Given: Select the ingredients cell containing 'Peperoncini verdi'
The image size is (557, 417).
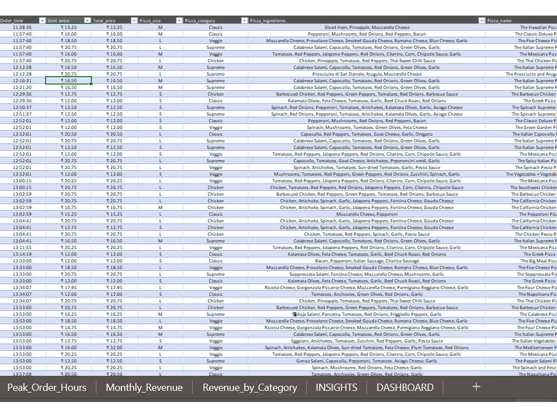Looking at the screenshot, I should coord(367,161).
